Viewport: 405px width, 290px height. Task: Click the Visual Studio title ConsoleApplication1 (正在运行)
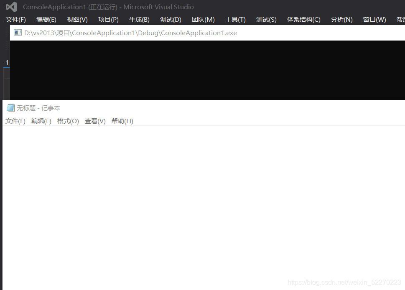(x=70, y=7)
